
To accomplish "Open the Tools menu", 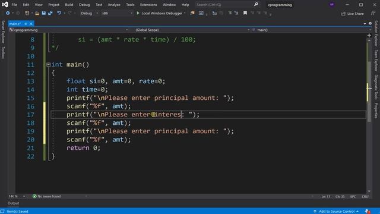I will (130, 5).
